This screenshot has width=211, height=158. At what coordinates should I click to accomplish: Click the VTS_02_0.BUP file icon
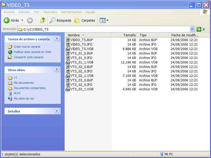[x=68, y=67]
